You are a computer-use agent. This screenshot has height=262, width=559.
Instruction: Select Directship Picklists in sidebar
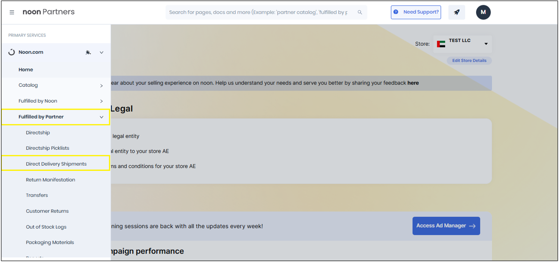[47, 148]
